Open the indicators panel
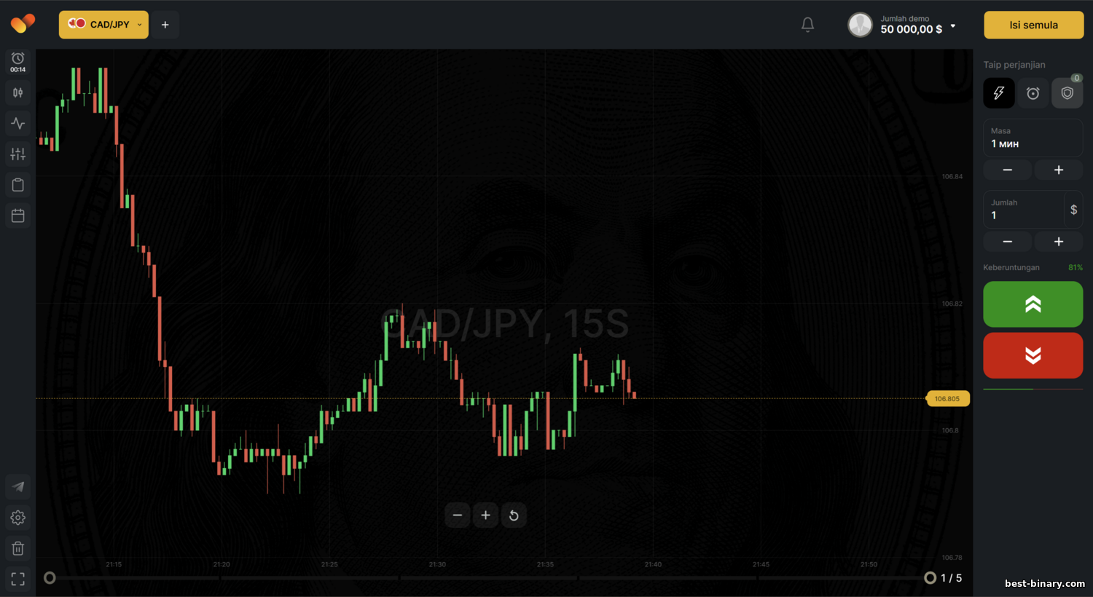Image resolution: width=1093 pixels, height=597 pixels. pos(18,123)
